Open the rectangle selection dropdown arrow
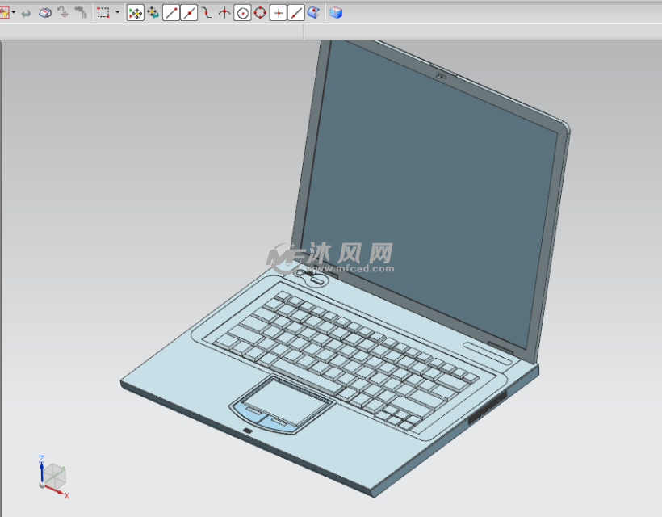Image resolution: width=662 pixels, height=517 pixels. 117,13
